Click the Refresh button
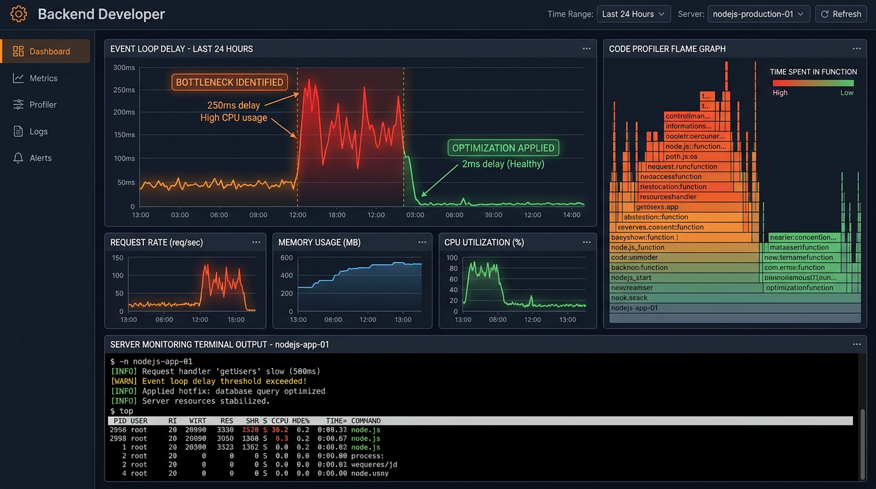This screenshot has height=489, width=876. [x=841, y=13]
